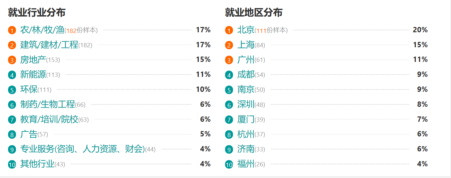Select the 房地产 industry link
The height and width of the screenshot is (178, 451).
pos(33,60)
